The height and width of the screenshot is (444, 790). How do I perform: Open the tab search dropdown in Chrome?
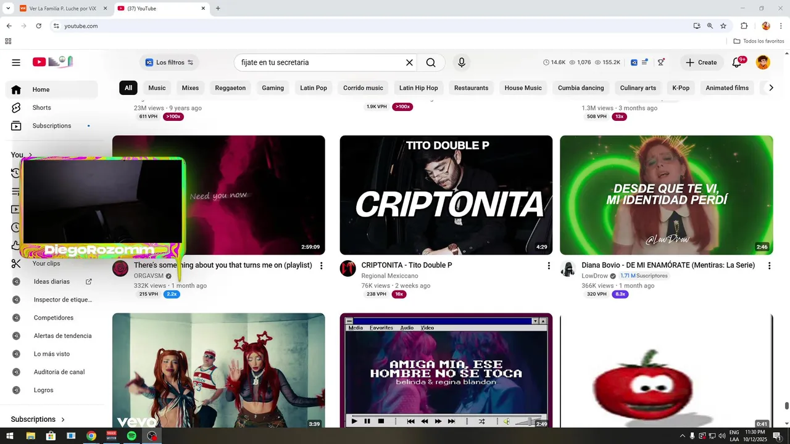pos(8,8)
